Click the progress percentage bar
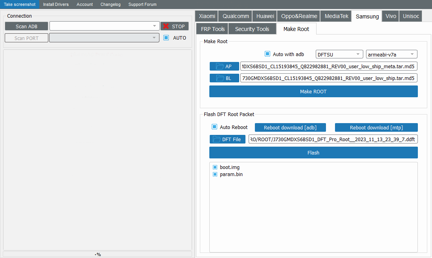 click(97, 254)
